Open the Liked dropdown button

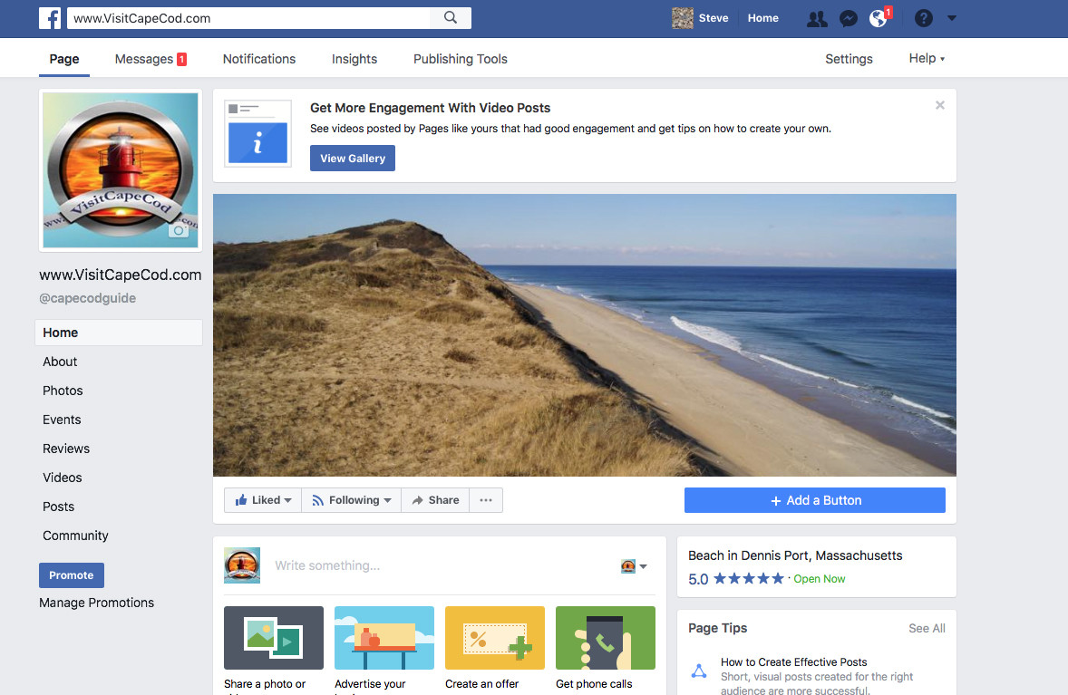(263, 500)
